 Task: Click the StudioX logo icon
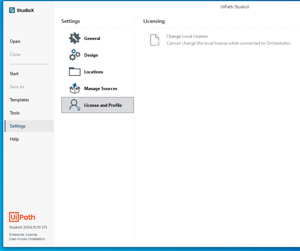tap(12, 10)
